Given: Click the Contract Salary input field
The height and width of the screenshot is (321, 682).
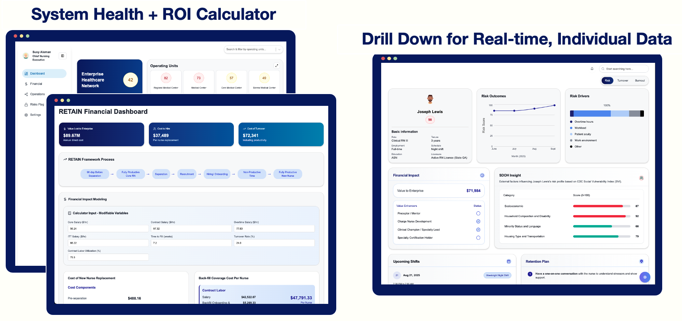Looking at the screenshot, I should (x=191, y=228).
